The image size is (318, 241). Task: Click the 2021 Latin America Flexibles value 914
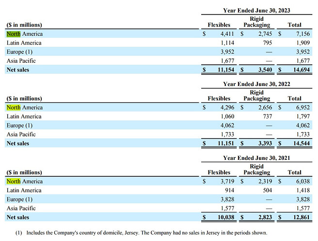(x=229, y=190)
